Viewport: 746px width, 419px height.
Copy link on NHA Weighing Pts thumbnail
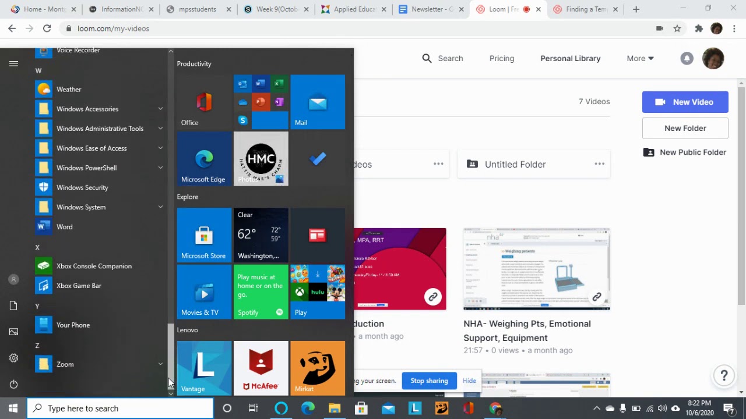tap(597, 297)
